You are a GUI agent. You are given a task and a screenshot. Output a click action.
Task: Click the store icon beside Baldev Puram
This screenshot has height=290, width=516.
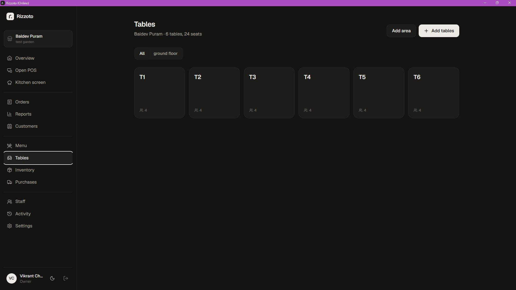point(10,39)
